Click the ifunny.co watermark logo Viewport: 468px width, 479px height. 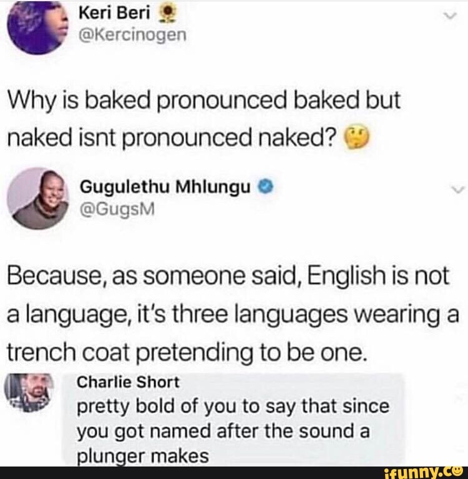click(424, 472)
